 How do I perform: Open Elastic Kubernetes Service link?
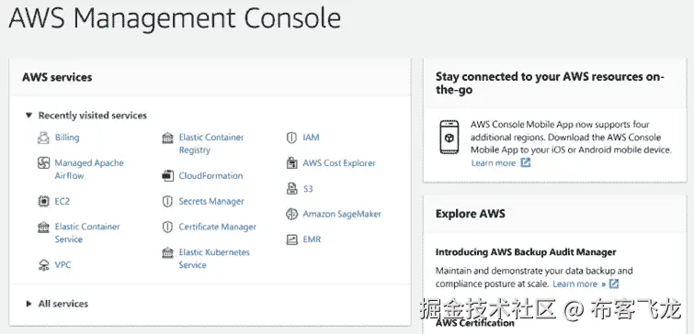point(214,259)
